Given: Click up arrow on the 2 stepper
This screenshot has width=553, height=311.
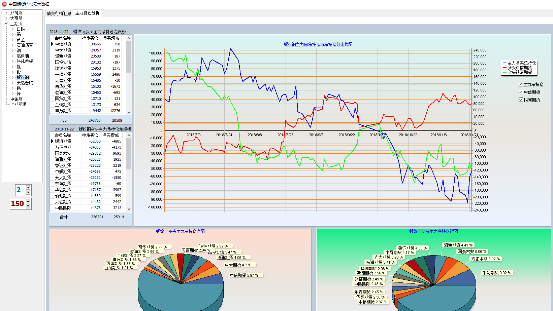Looking at the screenshot, I should tap(28, 188).
